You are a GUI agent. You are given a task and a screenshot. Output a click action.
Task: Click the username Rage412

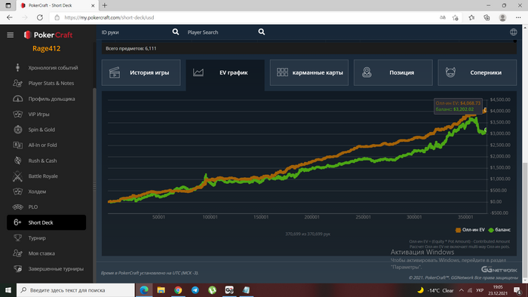(47, 48)
